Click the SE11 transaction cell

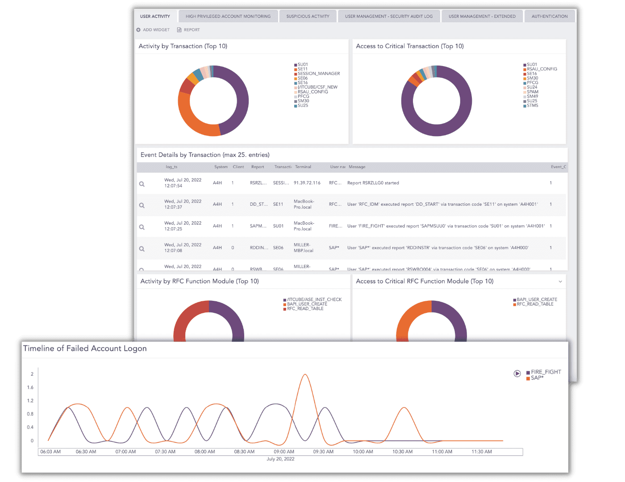click(278, 204)
